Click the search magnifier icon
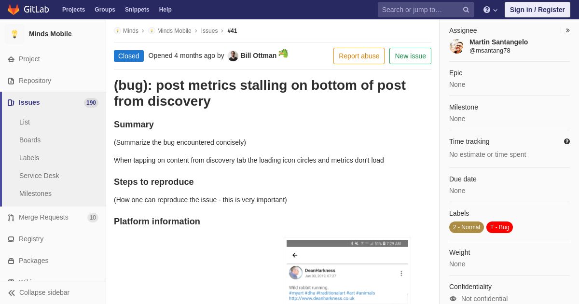 [x=466, y=10]
